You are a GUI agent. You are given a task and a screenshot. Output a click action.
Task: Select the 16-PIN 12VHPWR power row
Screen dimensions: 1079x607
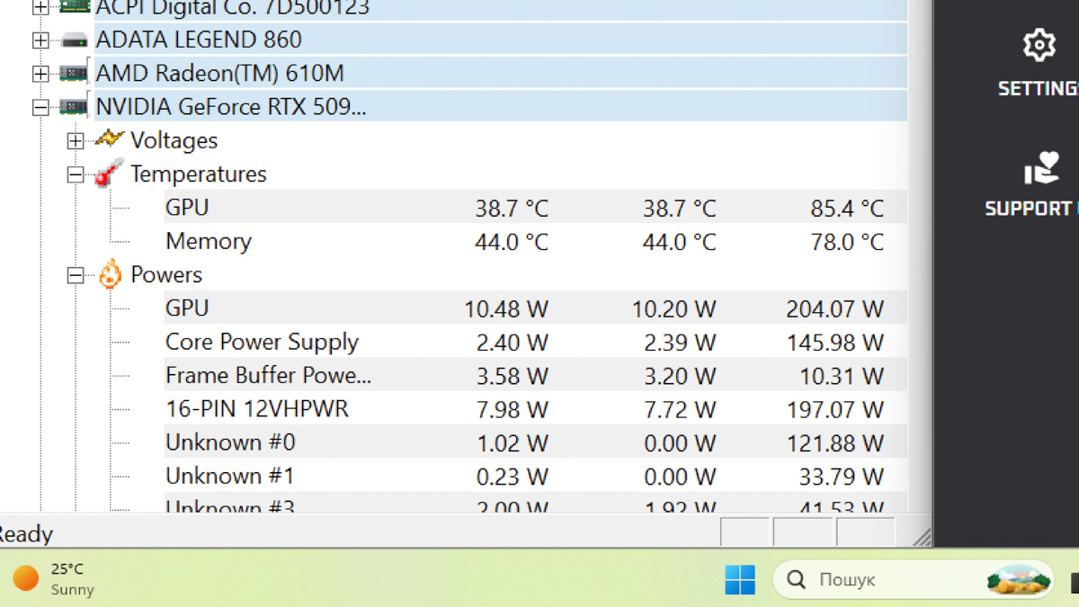(x=535, y=409)
